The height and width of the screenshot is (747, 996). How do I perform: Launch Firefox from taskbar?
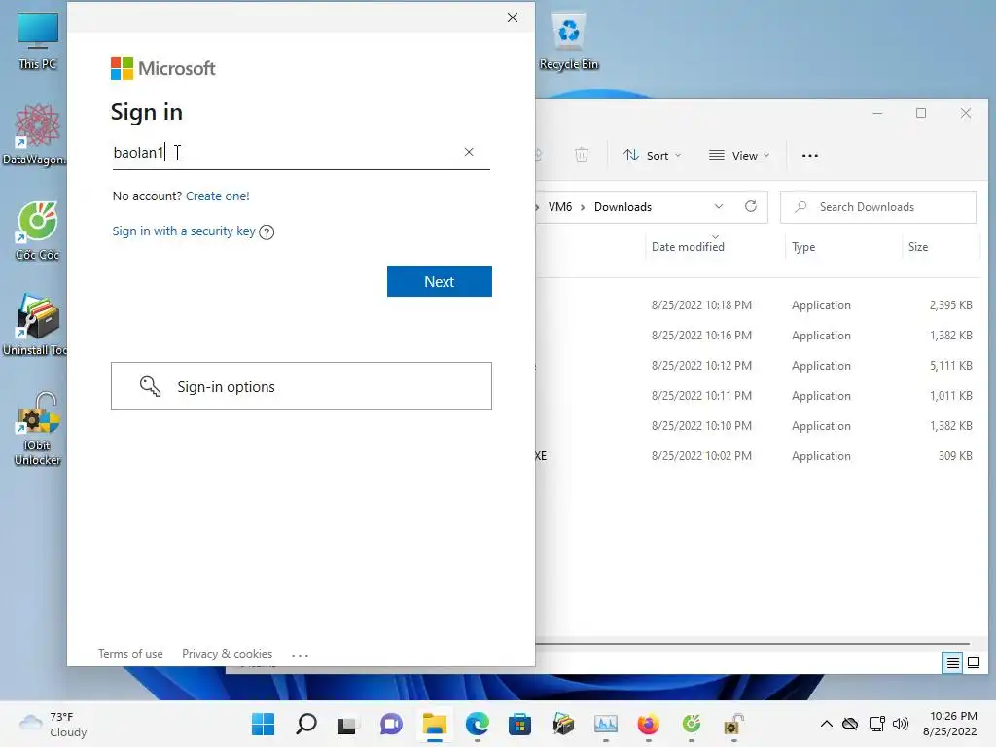click(649, 724)
